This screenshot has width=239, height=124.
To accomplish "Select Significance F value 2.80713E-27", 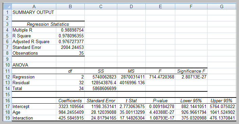I will point(191,77).
